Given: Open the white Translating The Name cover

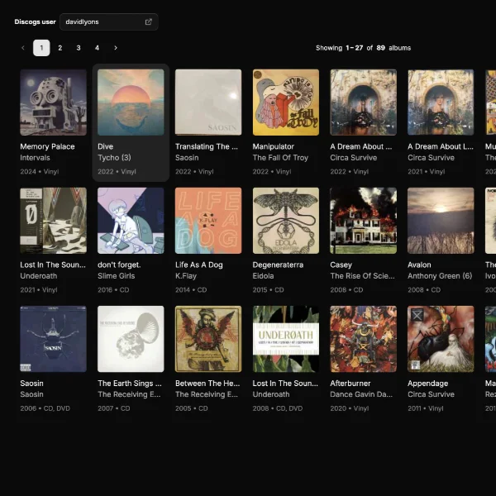Looking at the screenshot, I should (208, 103).
